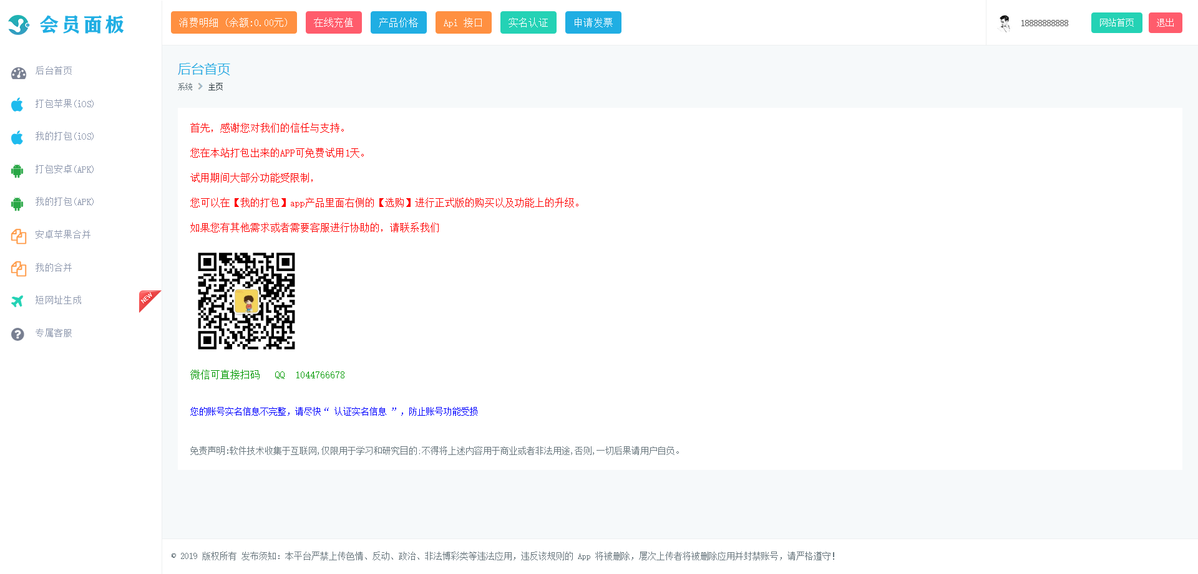Select the 安卓苹果合并 merge icon

coord(17,235)
